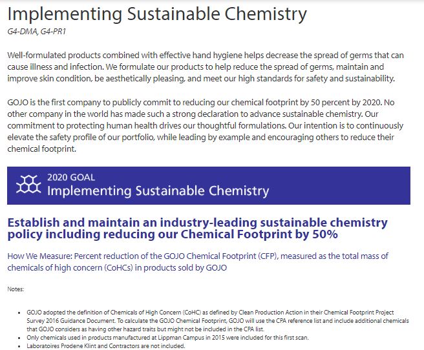Click the note about Lippman Campus 2015
Screen dimensions: 424x350
click(x=162, y=338)
